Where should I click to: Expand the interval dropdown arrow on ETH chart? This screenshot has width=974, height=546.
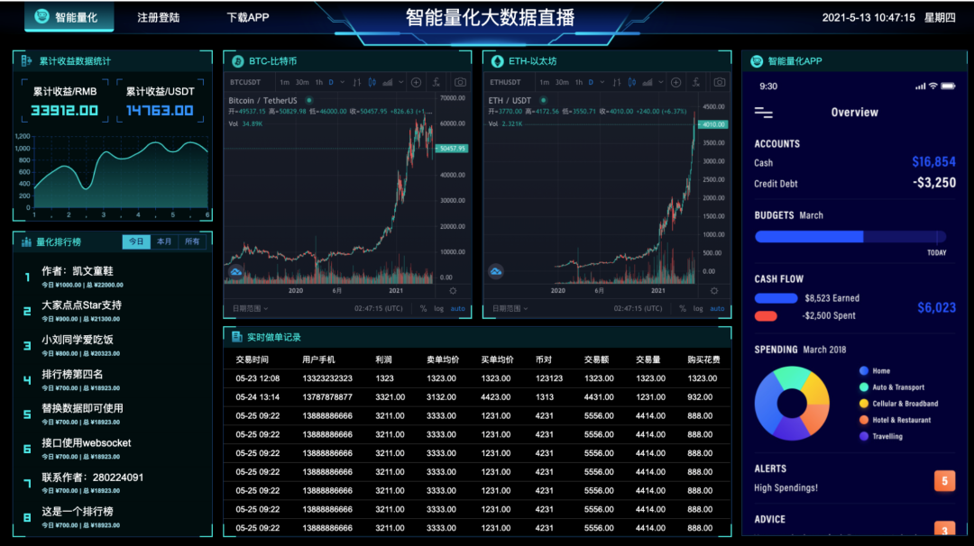point(602,82)
